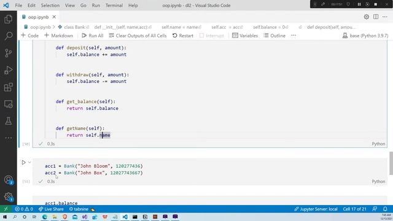Close the oop.ipynb tab

point(54,17)
